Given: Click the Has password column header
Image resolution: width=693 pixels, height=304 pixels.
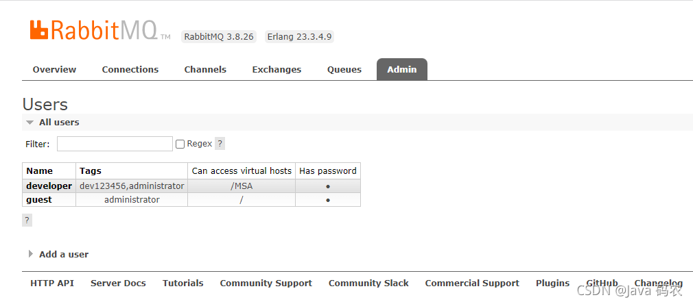Looking at the screenshot, I should point(328,170).
